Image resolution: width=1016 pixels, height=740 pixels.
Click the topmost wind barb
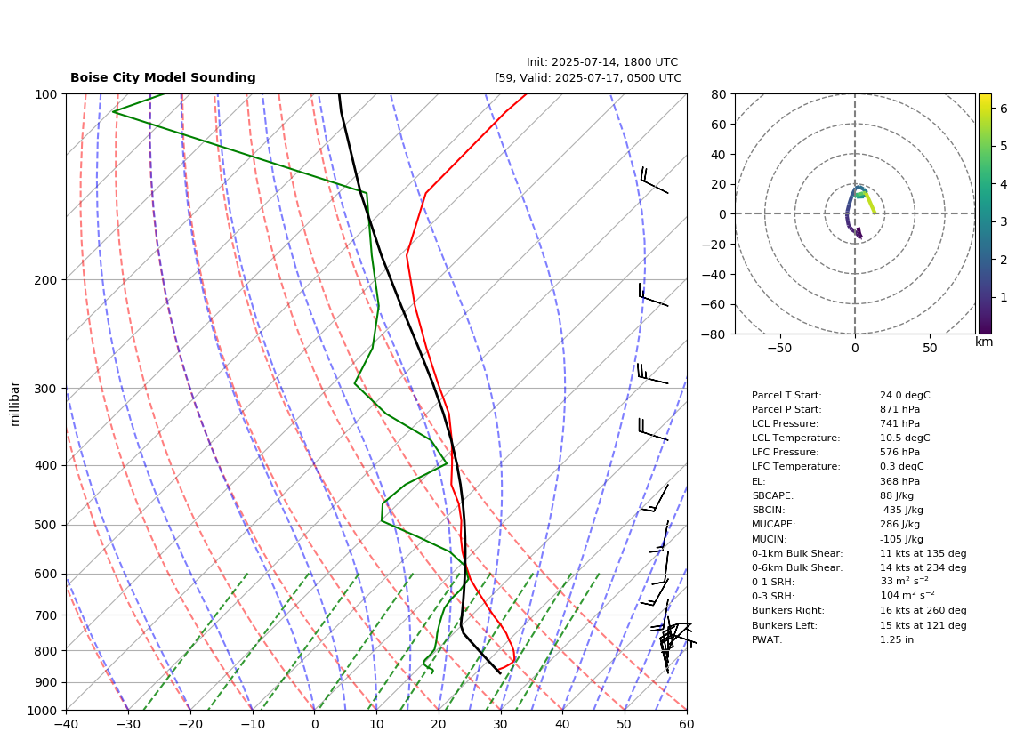tap(654, 181)
